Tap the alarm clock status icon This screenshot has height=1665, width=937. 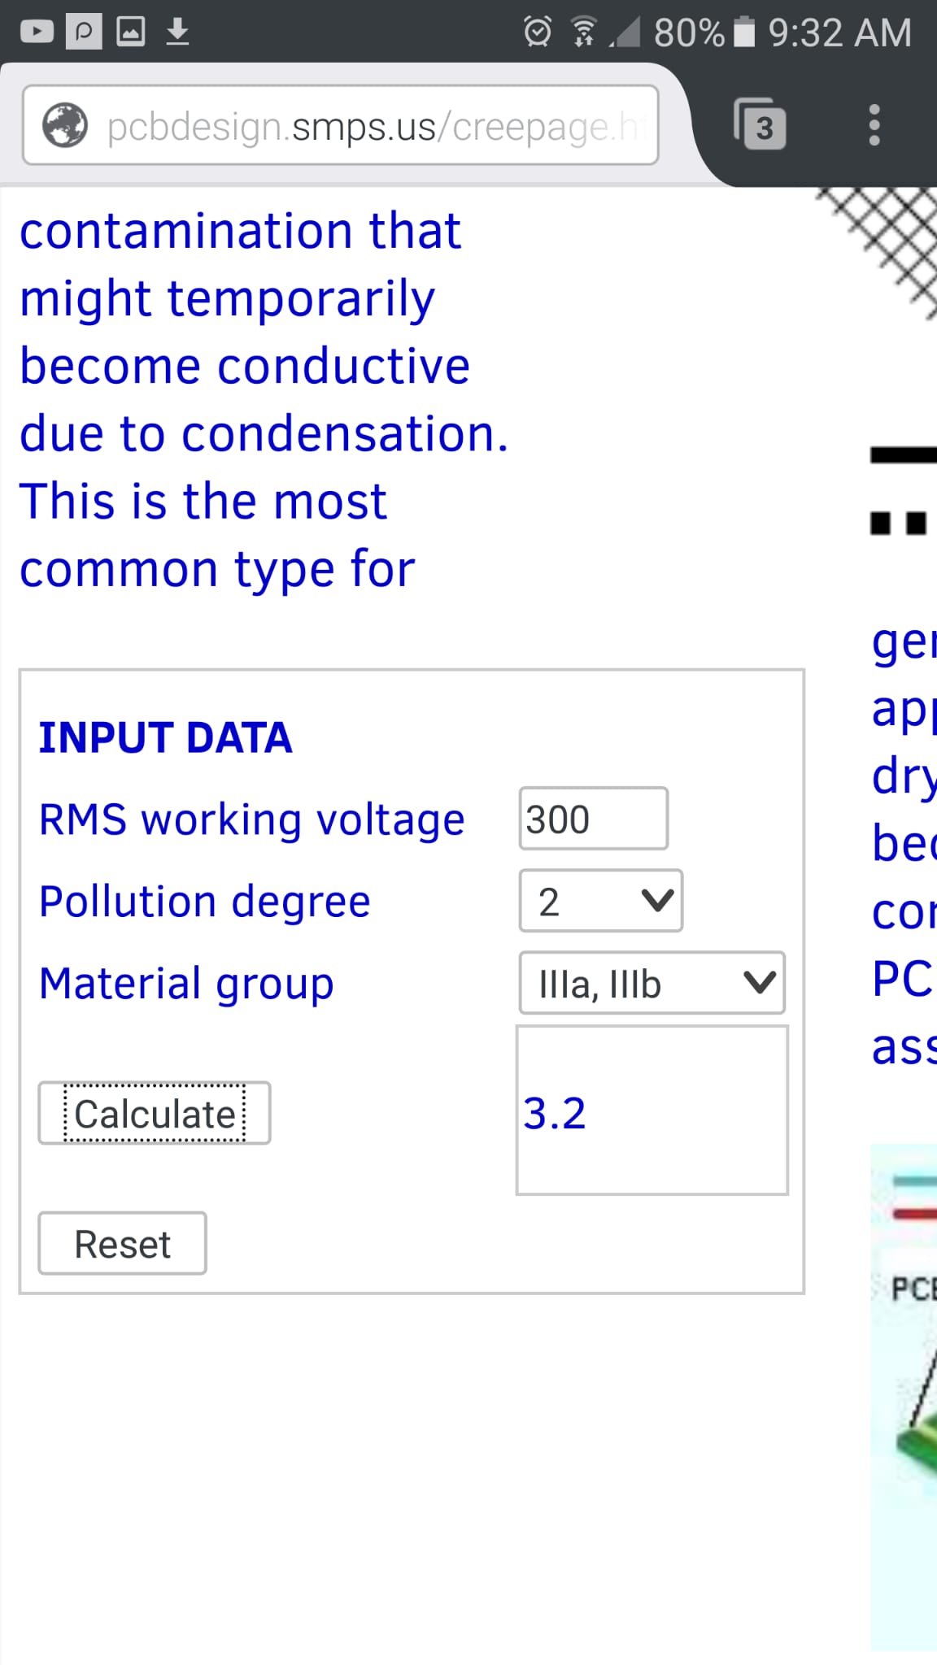(538, 32)
